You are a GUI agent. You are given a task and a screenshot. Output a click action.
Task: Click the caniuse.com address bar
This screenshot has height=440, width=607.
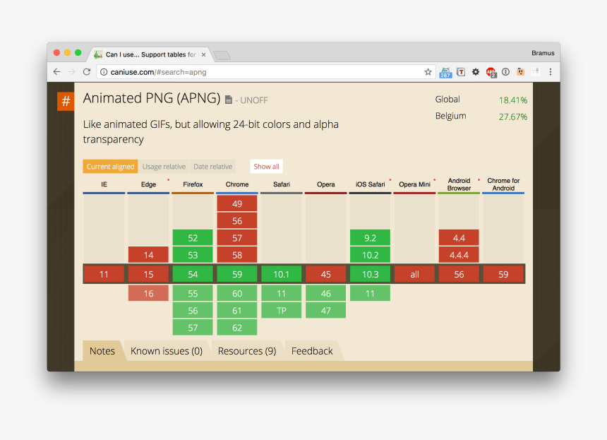tap(261, 72)
